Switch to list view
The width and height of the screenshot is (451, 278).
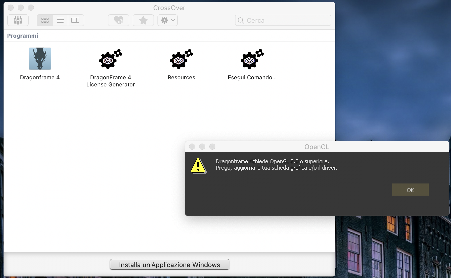(x=60, y=20)
